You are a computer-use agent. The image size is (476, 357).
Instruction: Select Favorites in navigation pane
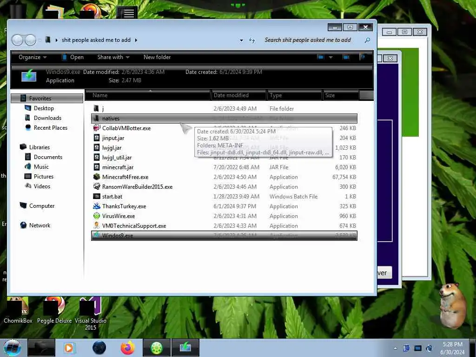[x=47, y=99]
